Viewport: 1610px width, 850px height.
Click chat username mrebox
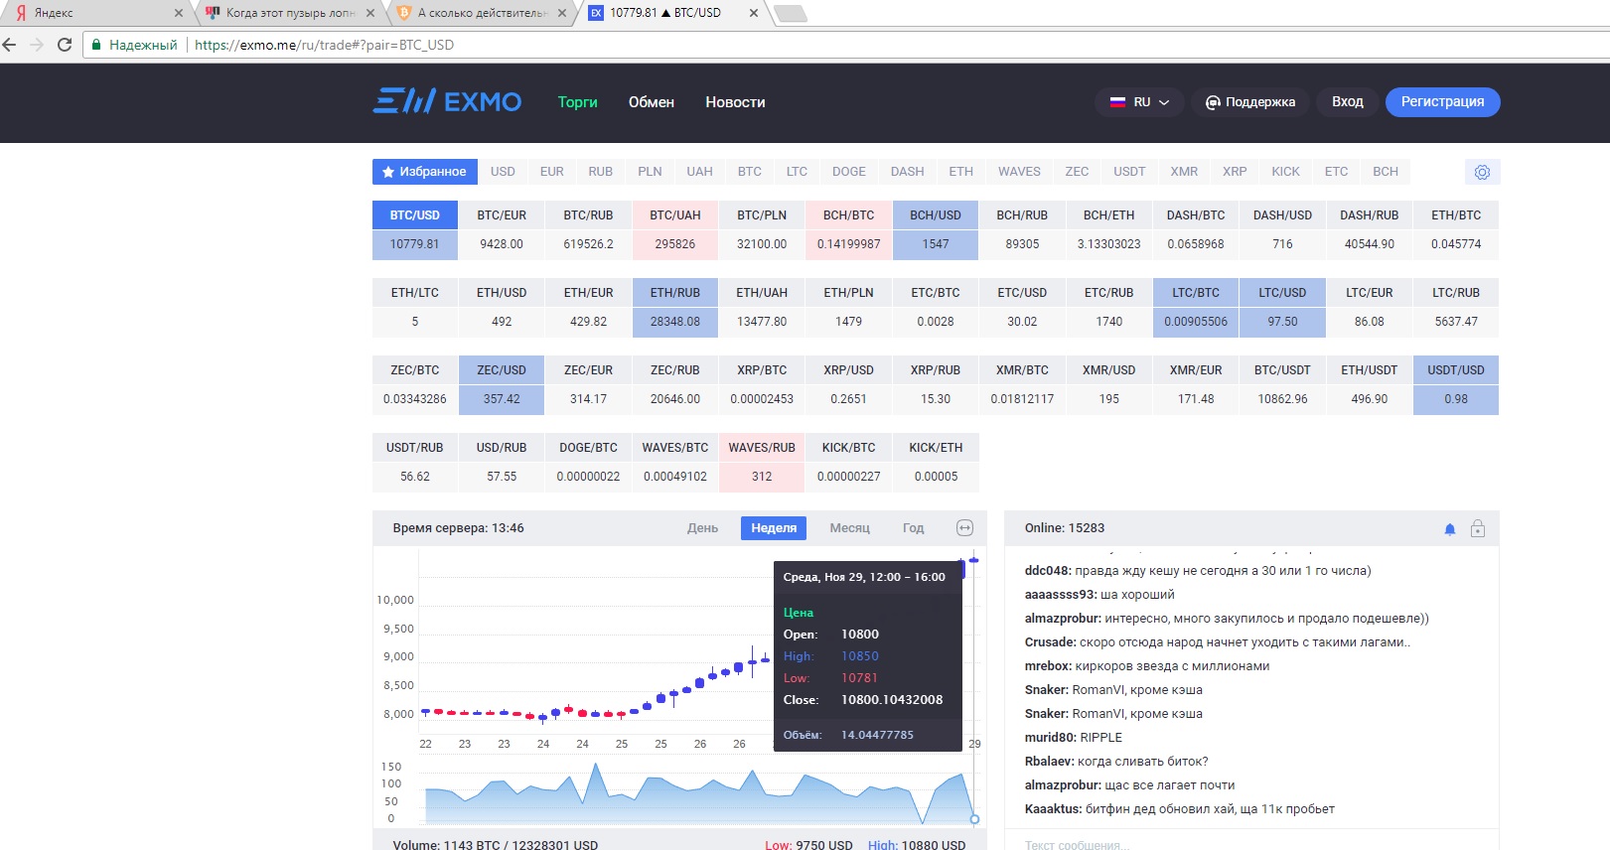click(x=1048, y=666)
